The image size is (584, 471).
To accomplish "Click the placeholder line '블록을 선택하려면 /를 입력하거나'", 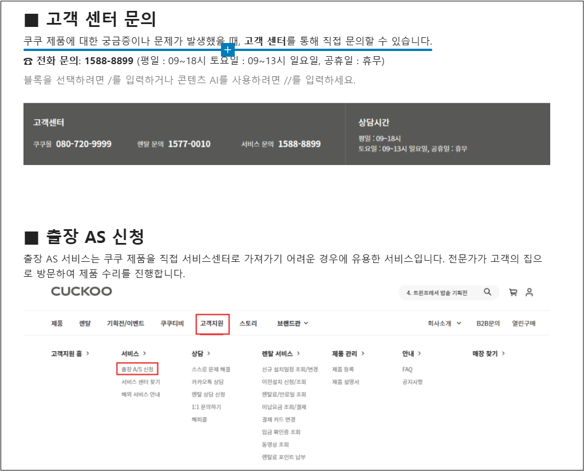I will pyautogui.click(x=190, y=80).
